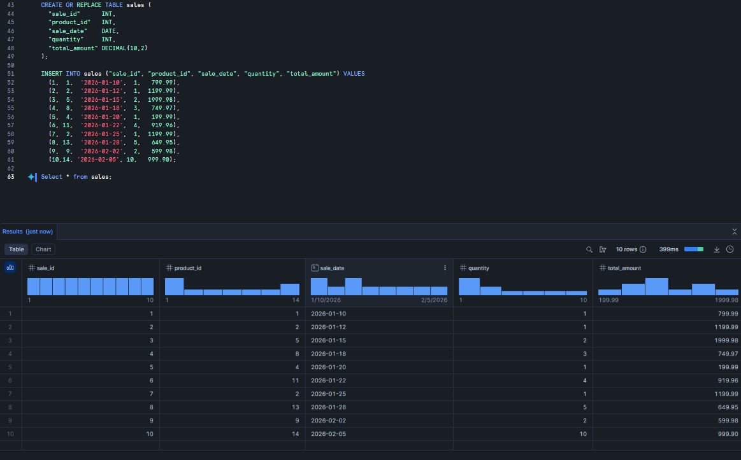741x460 pixels.
Task: Toggle the column statistics histogram button
Action: pyautogui.click(x=10, y=268)
